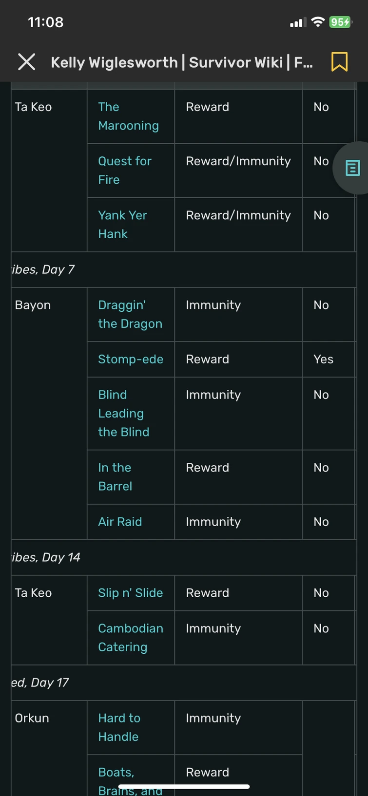The width and height of the screenshot is (368, 796).
Task: Tap the 11:08 clock in status bar
Action: point(46,22)
